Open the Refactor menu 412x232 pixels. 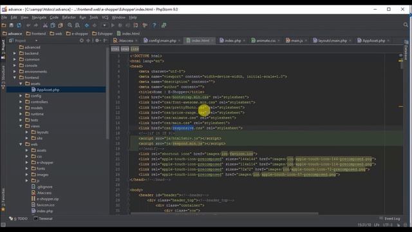69,17
